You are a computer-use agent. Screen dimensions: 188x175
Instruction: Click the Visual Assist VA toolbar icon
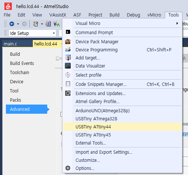coord(57,24)
